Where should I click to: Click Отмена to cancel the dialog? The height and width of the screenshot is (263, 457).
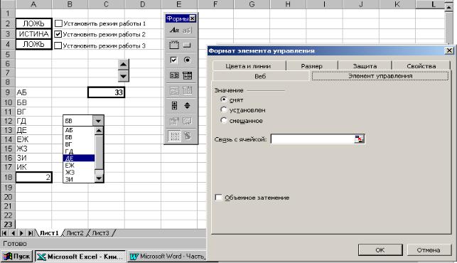(x=429, y=250)
